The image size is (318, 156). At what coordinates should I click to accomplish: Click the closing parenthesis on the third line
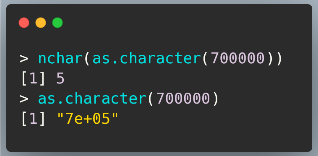[x=216, y=99]
